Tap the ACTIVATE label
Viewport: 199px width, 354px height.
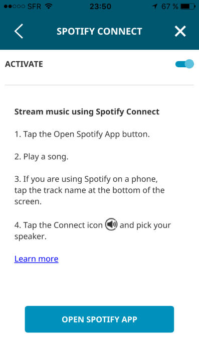point(24,64)
